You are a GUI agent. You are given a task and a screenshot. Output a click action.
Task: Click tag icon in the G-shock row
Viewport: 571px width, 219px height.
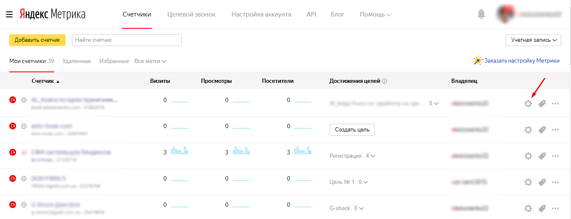[x=542, y=208]
